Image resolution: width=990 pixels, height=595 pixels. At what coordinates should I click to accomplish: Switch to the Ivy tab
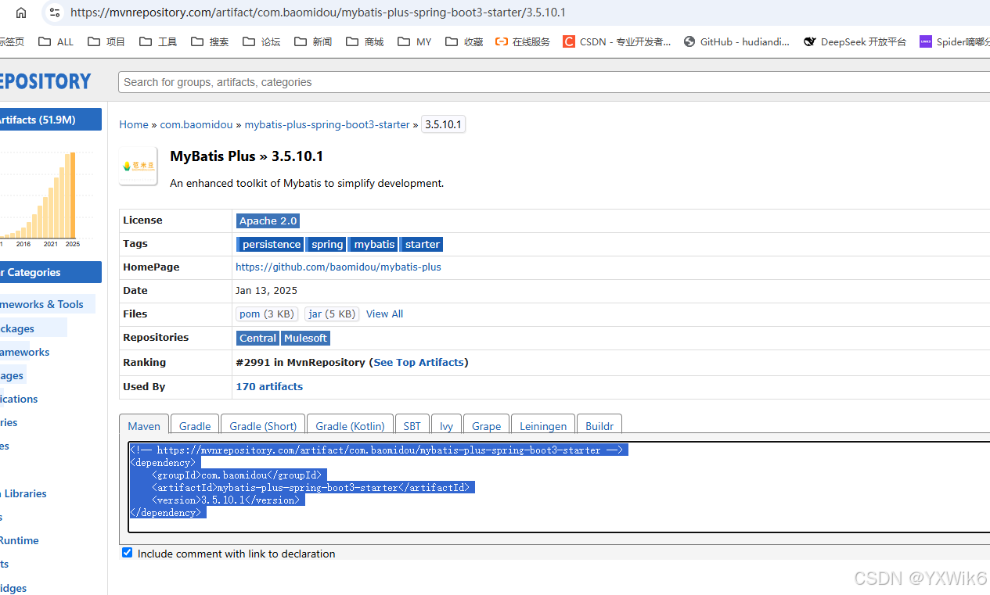pyautogui.click(x=446, y=426)
